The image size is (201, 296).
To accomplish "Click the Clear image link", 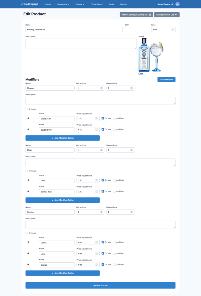I will [x=141, y=74].
